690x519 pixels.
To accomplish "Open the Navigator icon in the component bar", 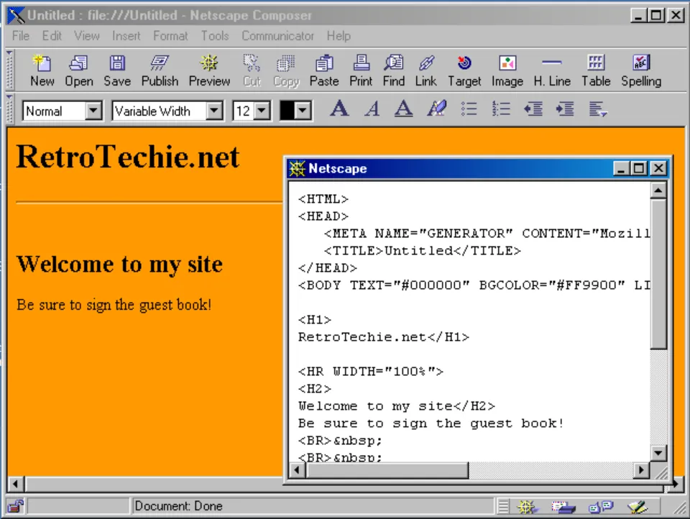I will [x=527, y=506].
